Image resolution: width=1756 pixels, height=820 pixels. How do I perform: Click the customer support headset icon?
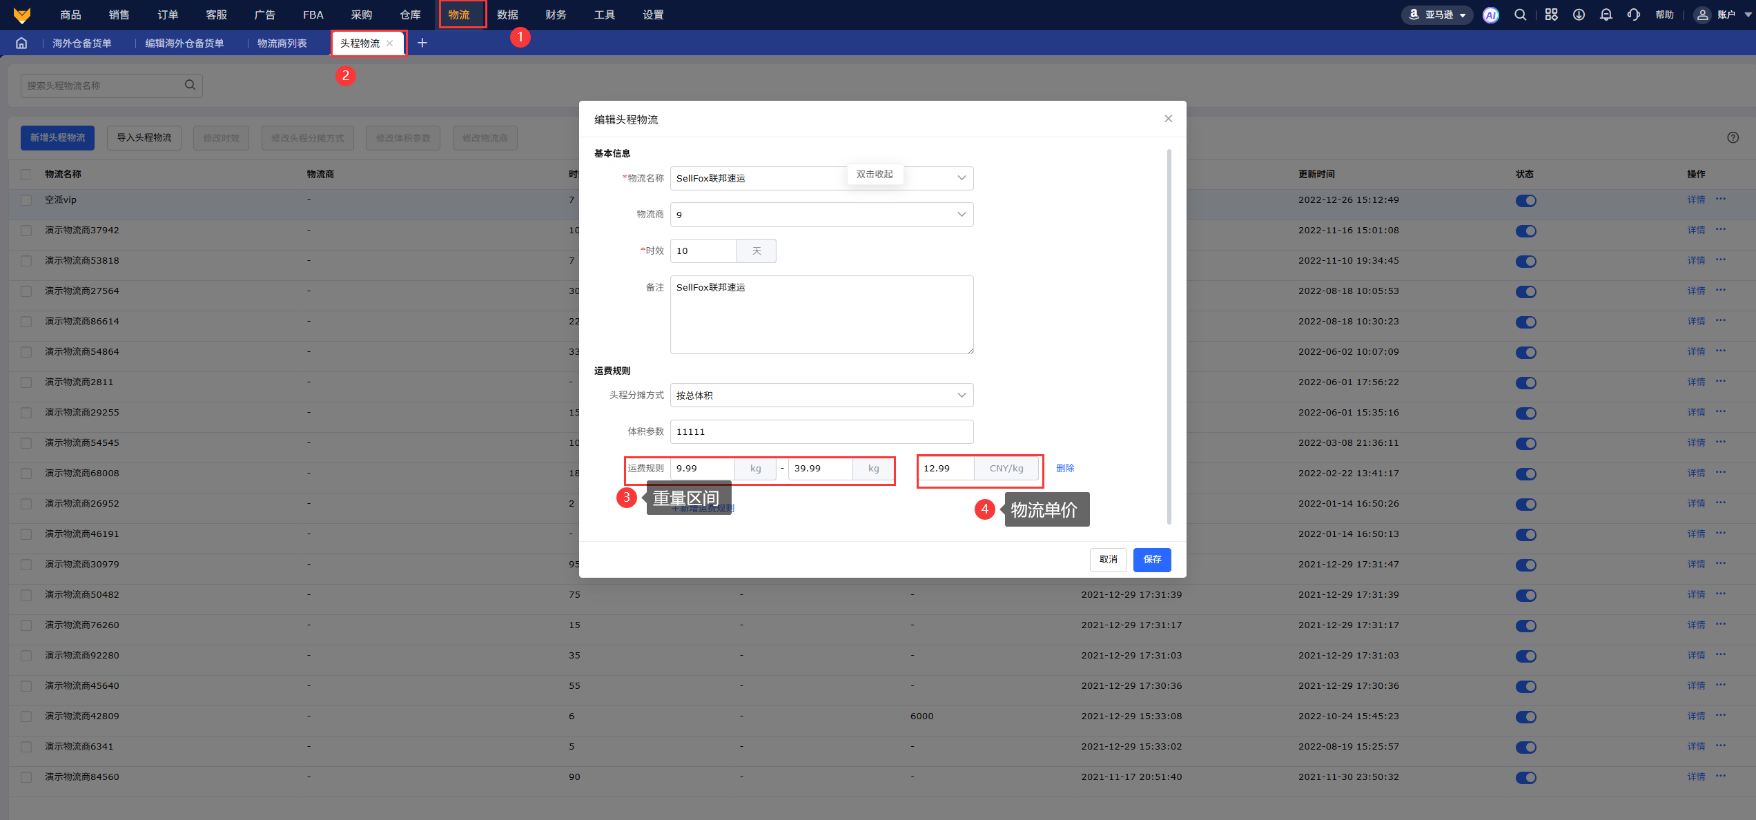(x=1633, y=14)
